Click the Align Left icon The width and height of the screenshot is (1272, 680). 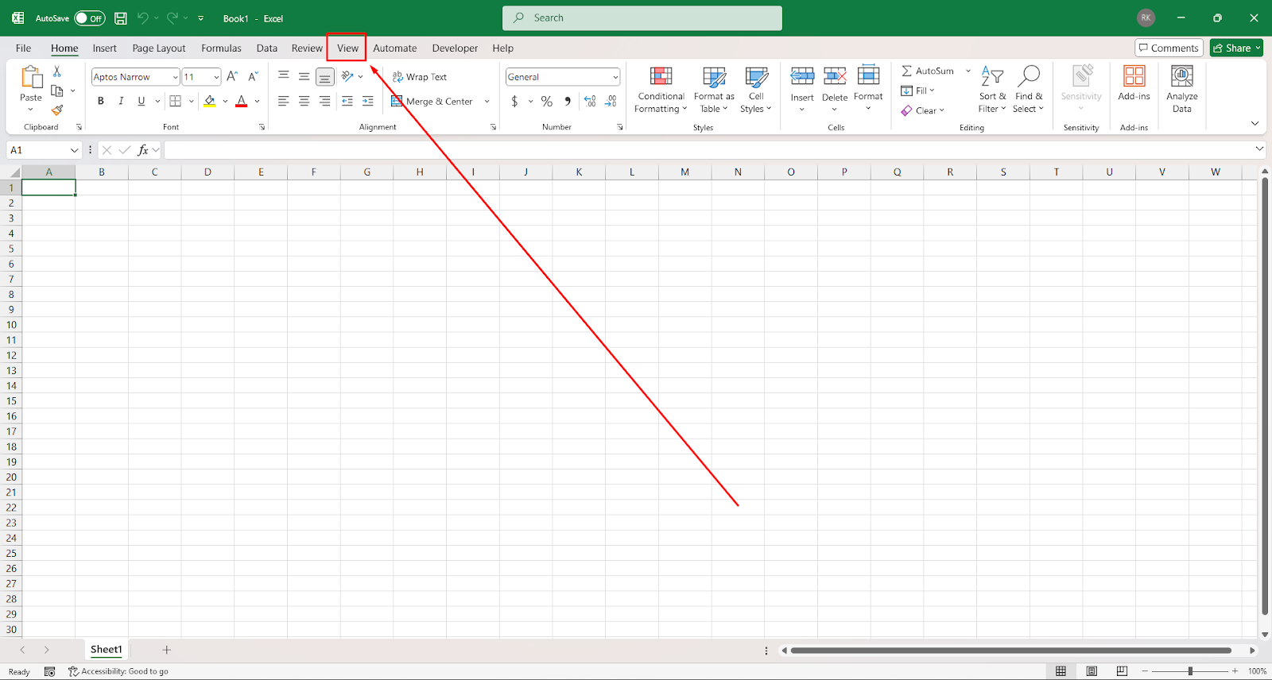(x=284, y=101)
